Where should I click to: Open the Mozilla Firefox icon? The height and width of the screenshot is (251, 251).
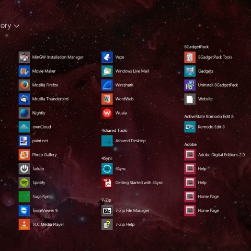click(x=24, y=85)
